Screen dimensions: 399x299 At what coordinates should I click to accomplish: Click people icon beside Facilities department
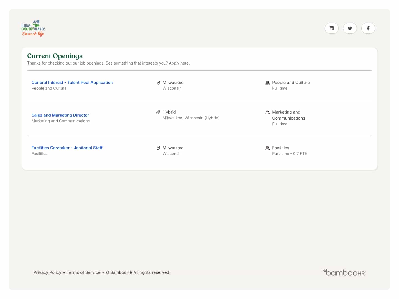click(268, 148)
